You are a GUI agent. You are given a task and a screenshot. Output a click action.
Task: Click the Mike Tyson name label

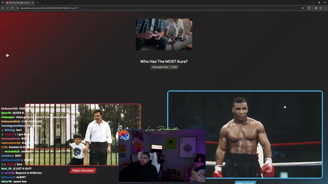click(x=245, y=183)
